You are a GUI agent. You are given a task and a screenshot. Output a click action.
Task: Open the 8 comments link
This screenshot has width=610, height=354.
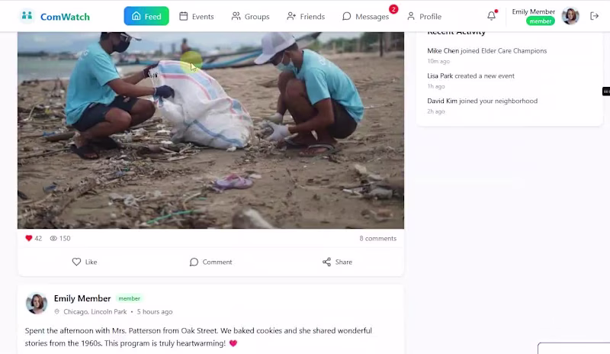click(377, 238)
